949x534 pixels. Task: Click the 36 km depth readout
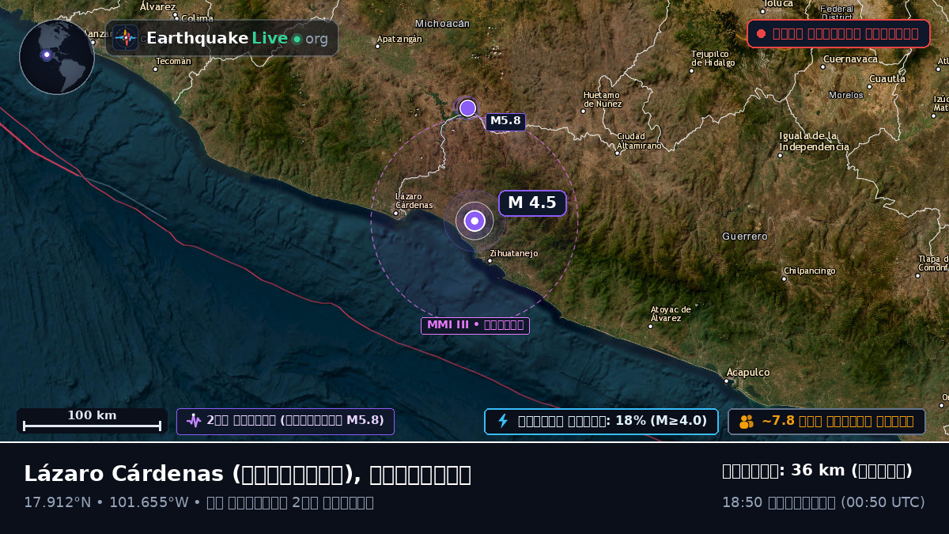coord(818,471)
